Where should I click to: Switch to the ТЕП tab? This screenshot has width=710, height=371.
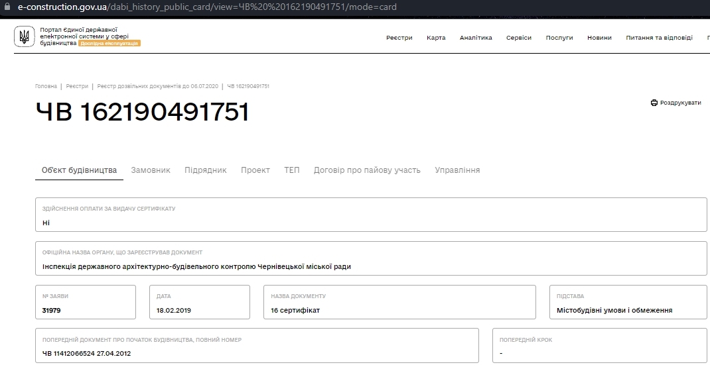[x=291, y=170]
